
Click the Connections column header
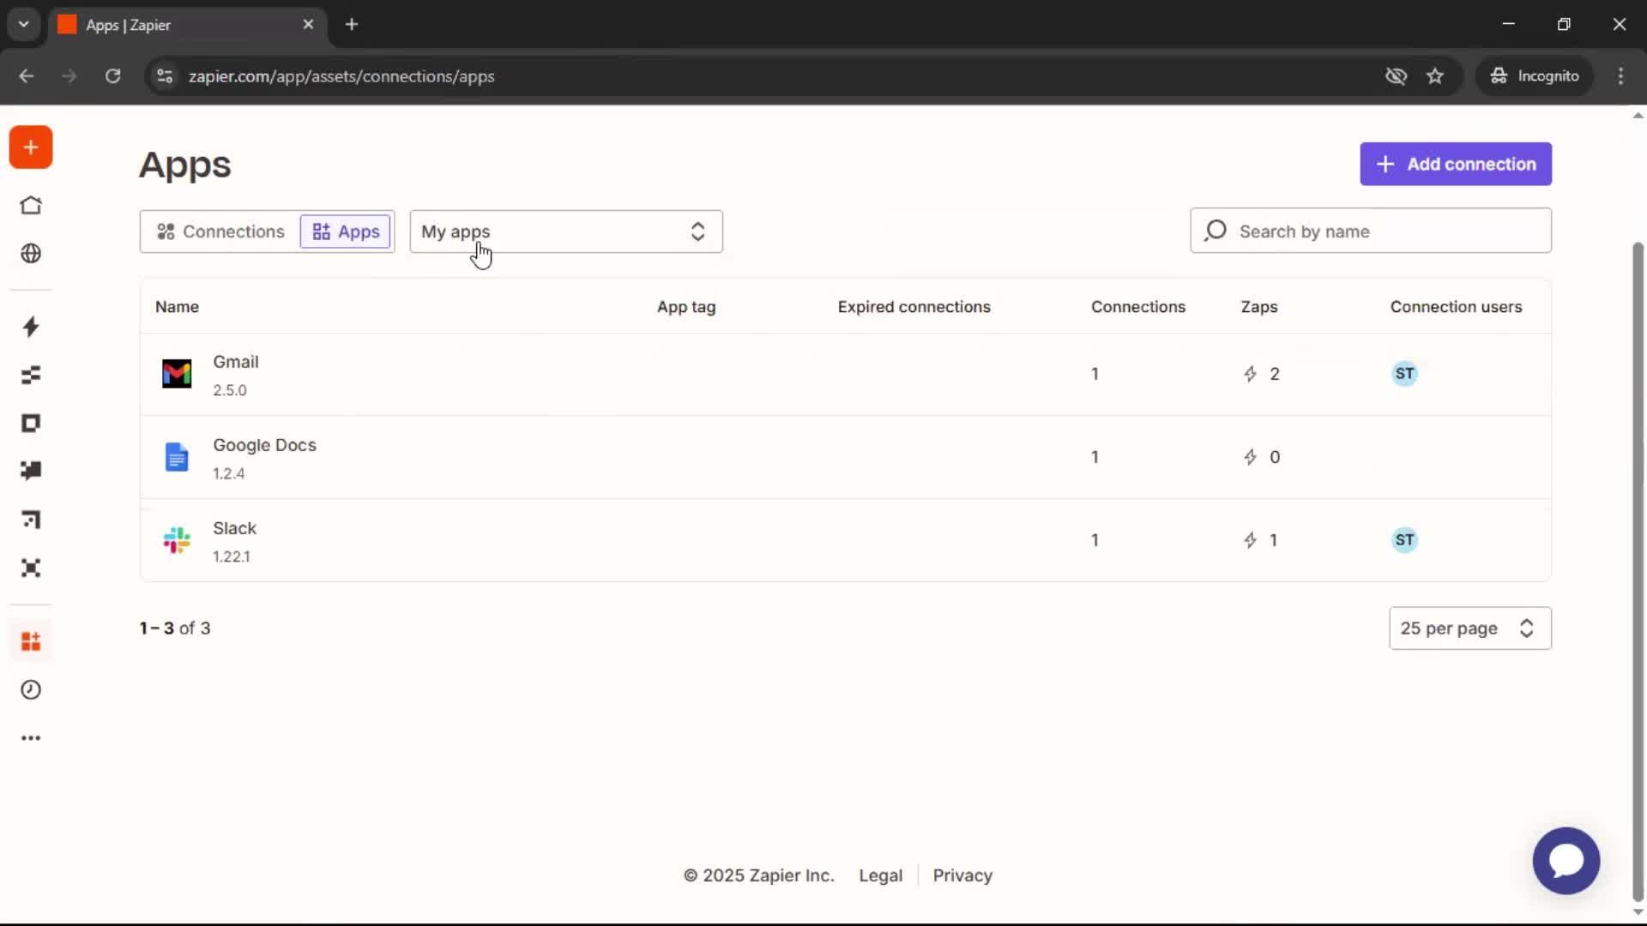pos(1138,307)
